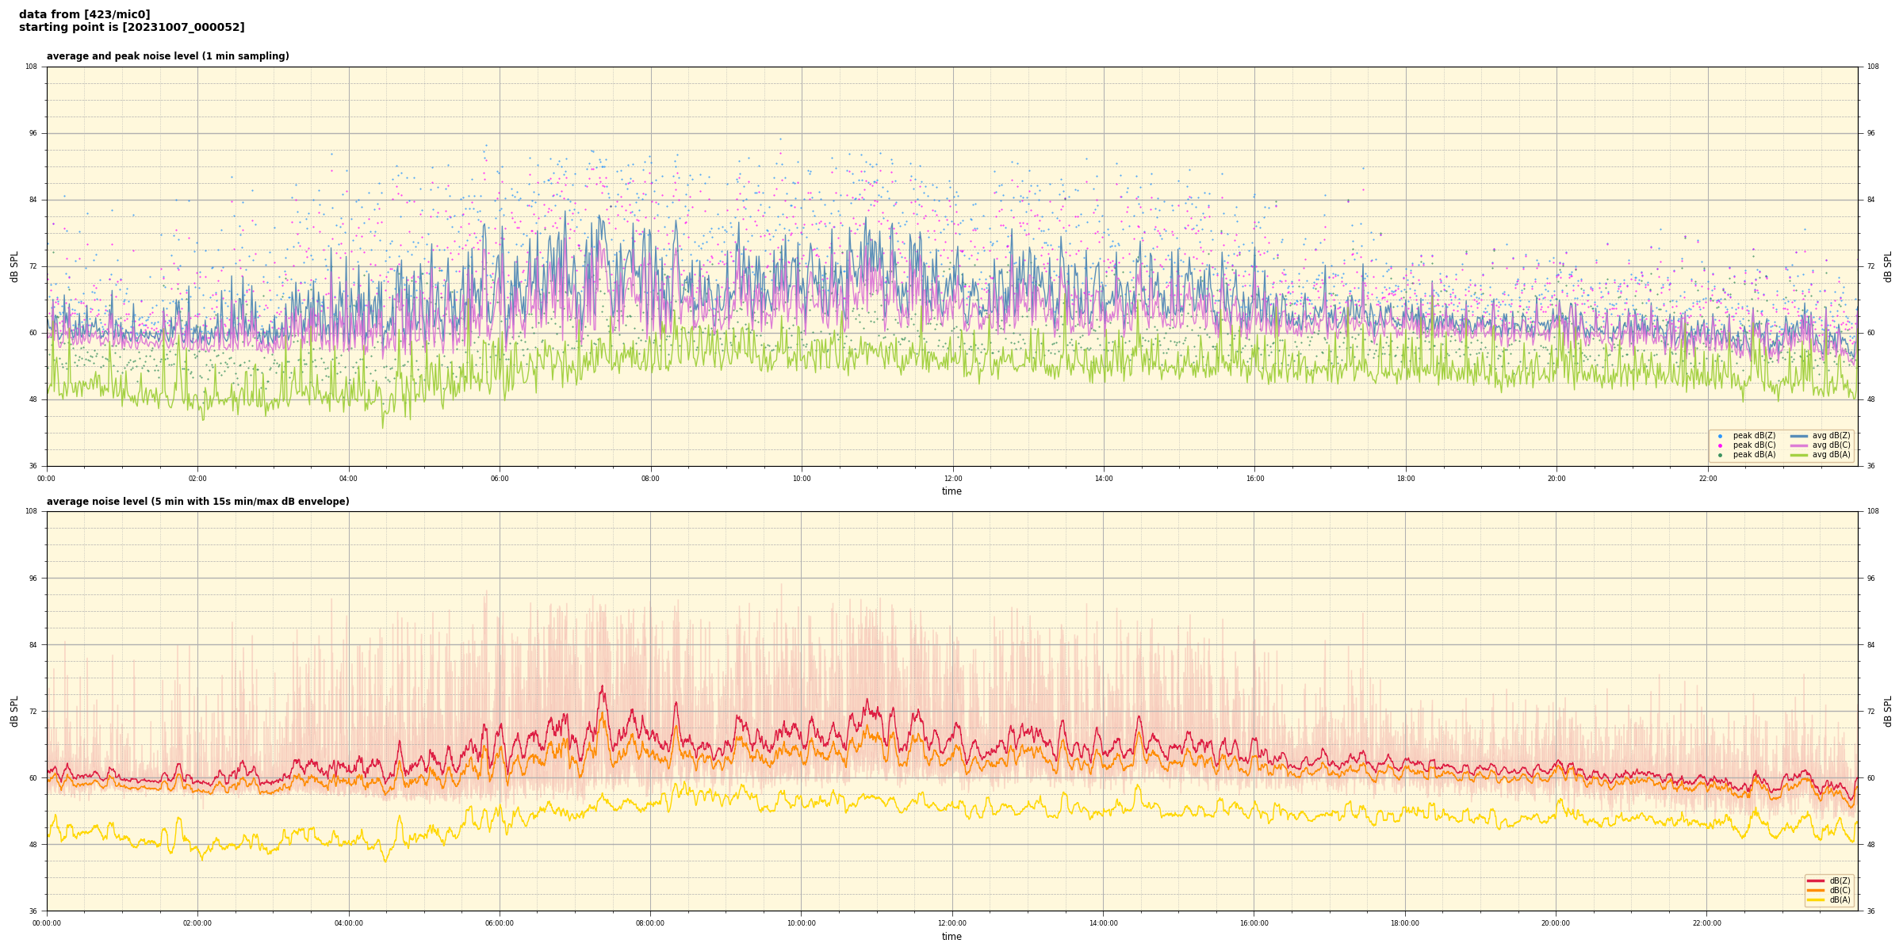Click the 'data from [423/mic0]' header text
The image size is (1903, 951).
tap(84, 14)
